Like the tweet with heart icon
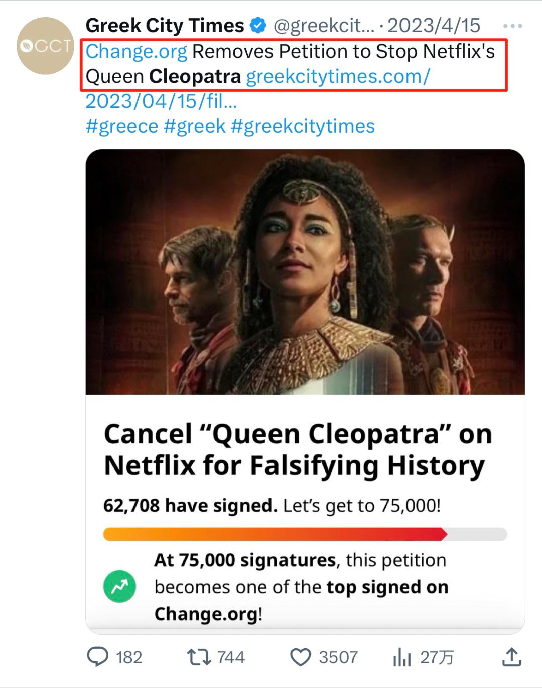This screenshot has height=690, width=542. pyautogui.click(x=301, y=657)
